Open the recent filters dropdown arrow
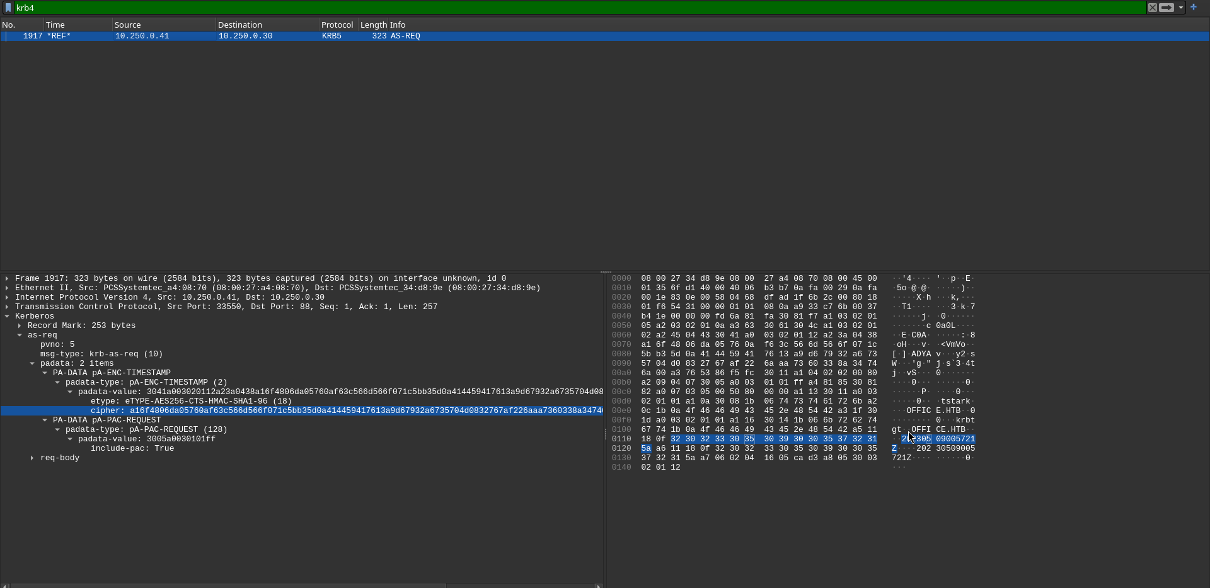This screenshot has width=1210, height=588. point(1180,8)
